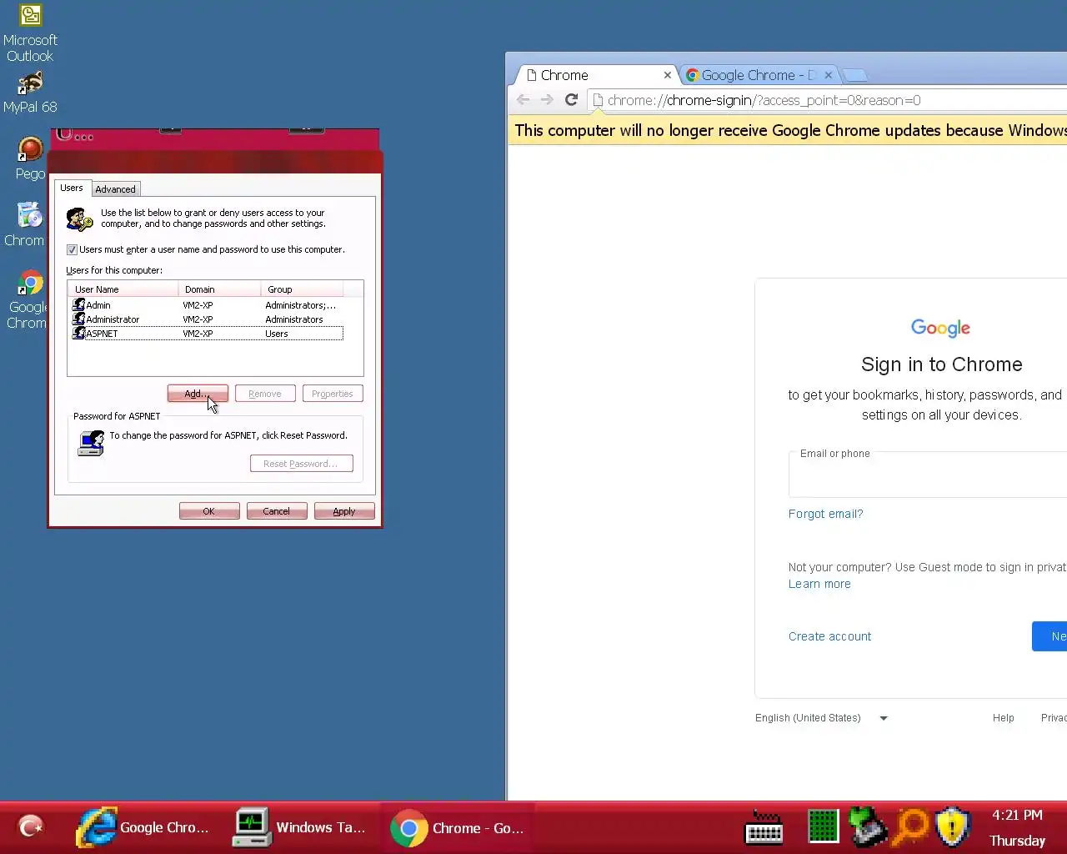Click the 'Learn more' link
Viewport: 1067px width, 854px height.
coord(819,584)
